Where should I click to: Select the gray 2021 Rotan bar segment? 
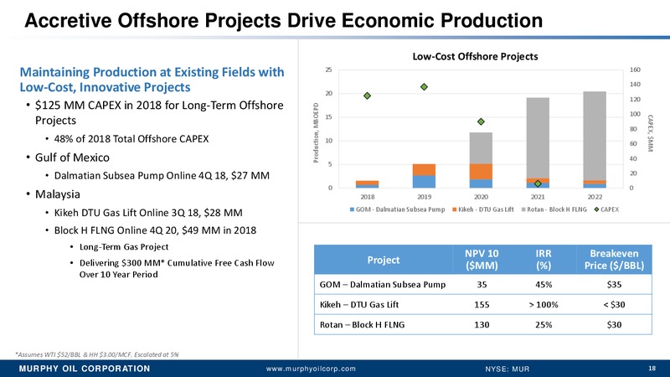(538, 137)
